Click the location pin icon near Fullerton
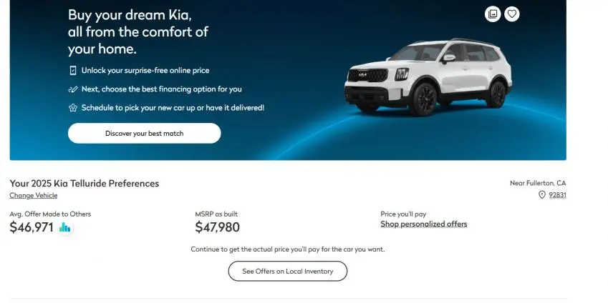The image size is (608, 308). point(542,195)
